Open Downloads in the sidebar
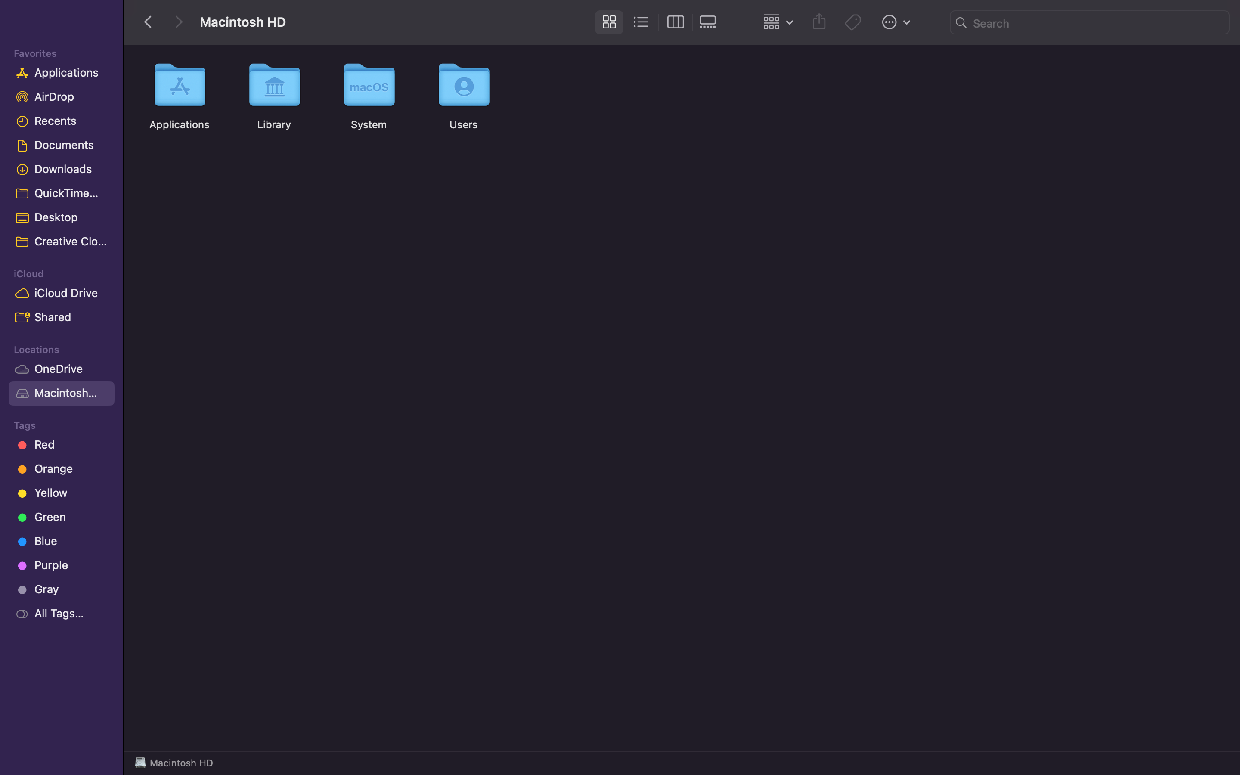 tap(62, 169)
